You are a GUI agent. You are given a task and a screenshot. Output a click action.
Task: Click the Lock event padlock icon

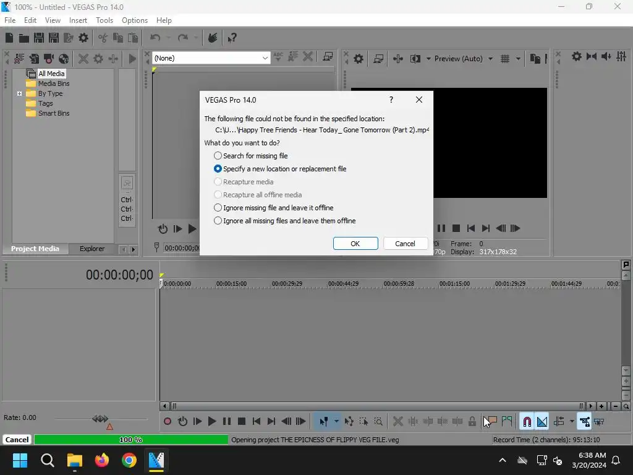pyautogui.click(x=472, y=422)
